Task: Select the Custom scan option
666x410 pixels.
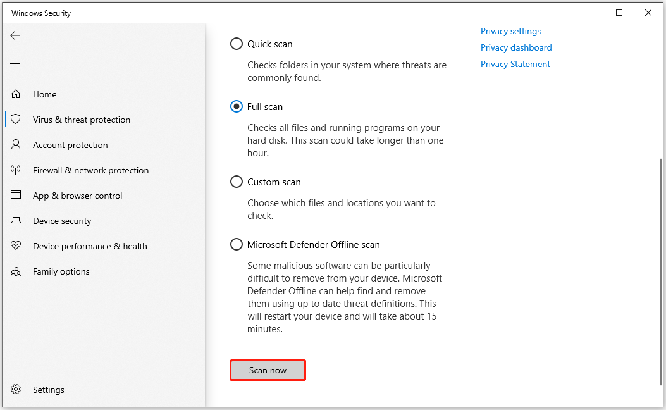Action: click(236, 182)
